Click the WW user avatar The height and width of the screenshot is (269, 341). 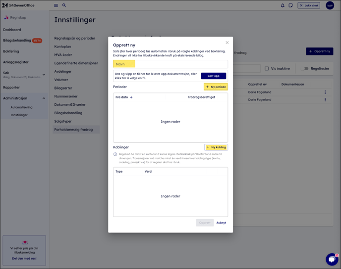[x=330, y=5]
